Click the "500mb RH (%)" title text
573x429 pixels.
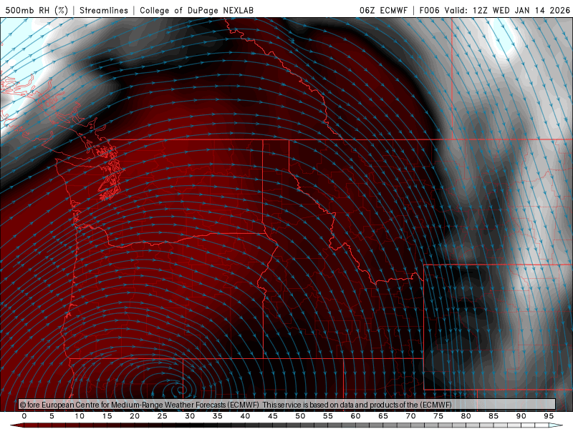(x=37, y=10)
